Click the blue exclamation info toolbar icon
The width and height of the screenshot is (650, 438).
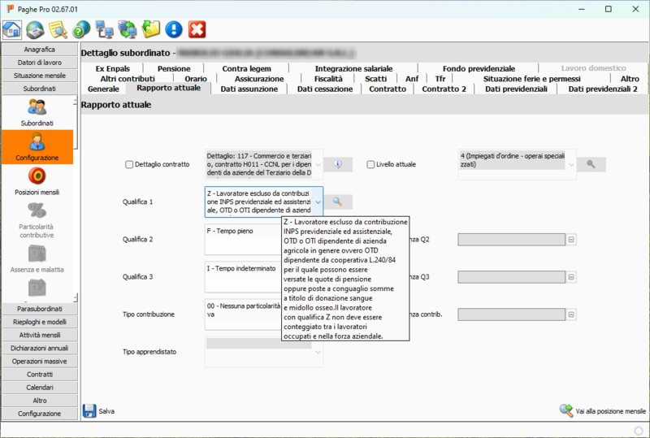coord(174,30)
